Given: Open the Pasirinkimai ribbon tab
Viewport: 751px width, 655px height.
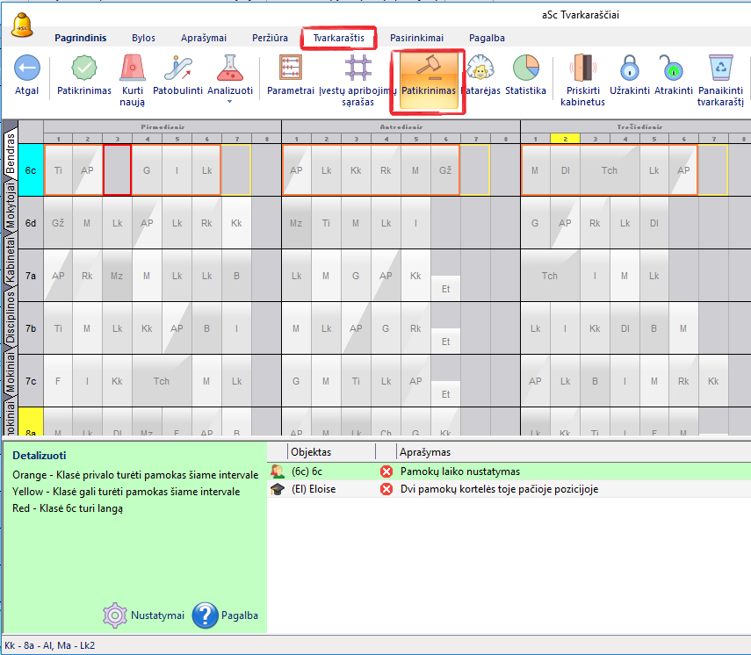Looking at the screenshot, I should [416, 38].
